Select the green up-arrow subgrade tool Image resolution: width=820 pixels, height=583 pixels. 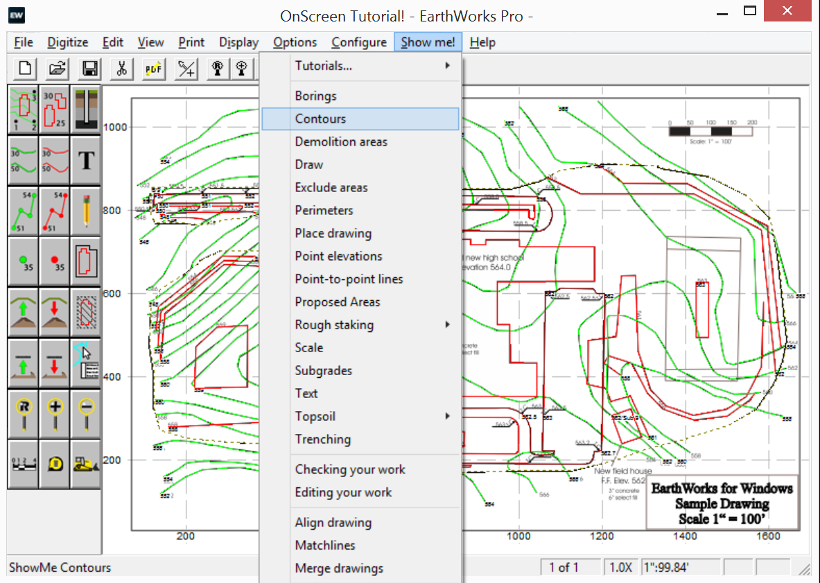click(24, 363)
